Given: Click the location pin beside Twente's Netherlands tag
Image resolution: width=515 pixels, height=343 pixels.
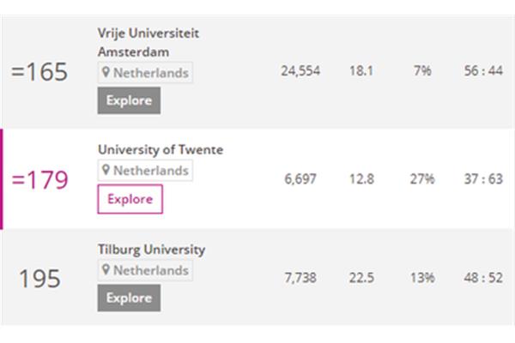Looking at the screenshot, I should 106,170.
